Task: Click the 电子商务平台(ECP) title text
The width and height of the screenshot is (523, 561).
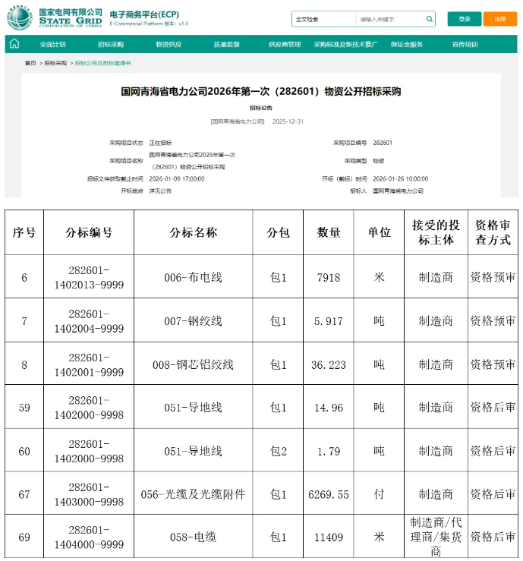Action: [x=143, y=14]
